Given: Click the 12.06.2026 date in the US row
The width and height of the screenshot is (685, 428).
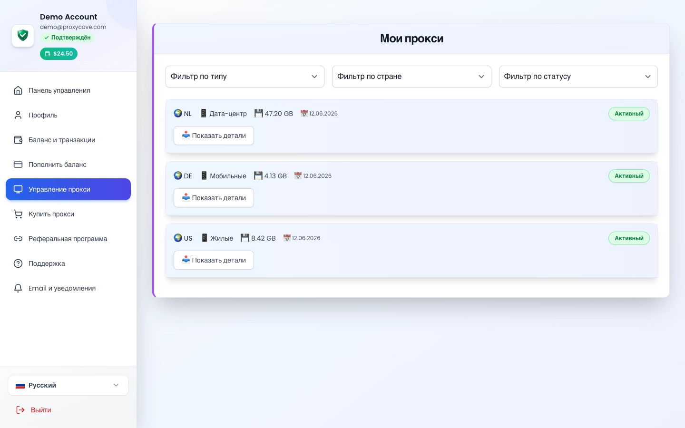Looking at the screenshot, I should 306,238.
